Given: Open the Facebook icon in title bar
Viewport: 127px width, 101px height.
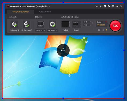Looking at the screenshot, I should pyautogui.click(x=105, y=6).
